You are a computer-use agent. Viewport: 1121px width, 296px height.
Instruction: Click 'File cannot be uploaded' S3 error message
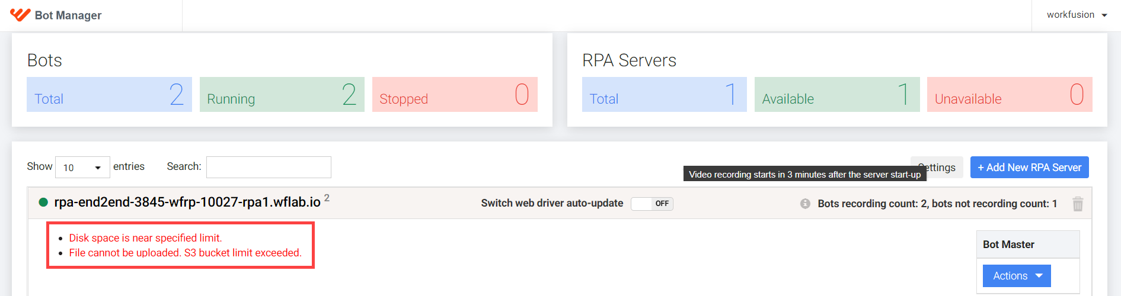185,253
